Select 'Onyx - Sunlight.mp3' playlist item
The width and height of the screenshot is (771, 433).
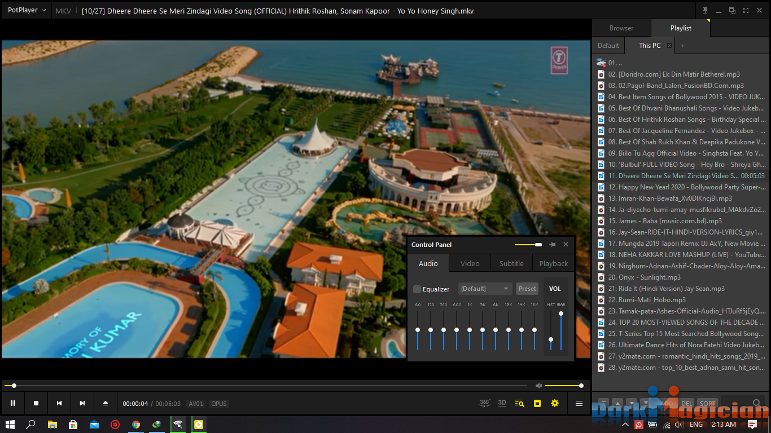(681, 277)
